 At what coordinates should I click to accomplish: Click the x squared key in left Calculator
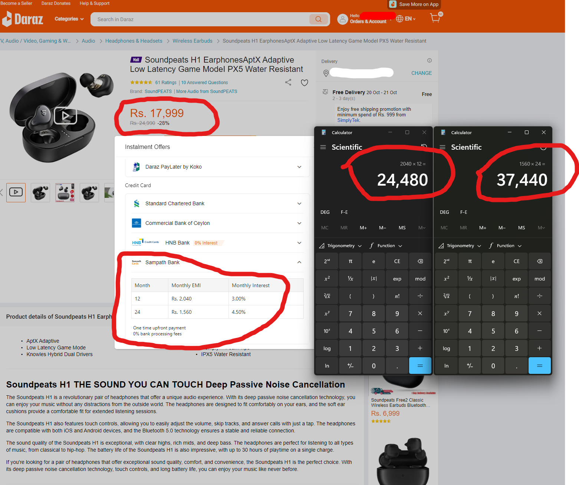(x=327, y=279)
